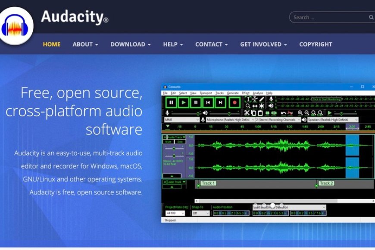Open the Snap-To Off dropdown
375x250 pixels.
[x=201, y=213]
